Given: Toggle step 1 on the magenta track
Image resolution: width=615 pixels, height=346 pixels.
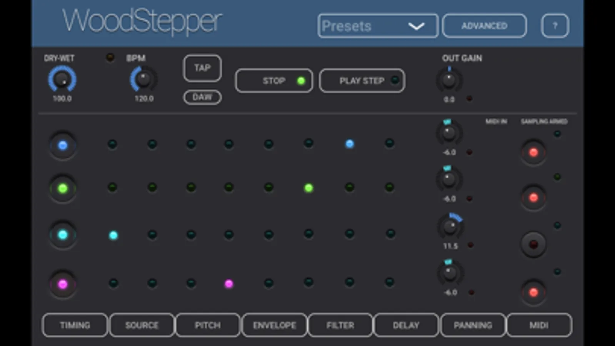Looking at the screenshot, I should [113, 283].
